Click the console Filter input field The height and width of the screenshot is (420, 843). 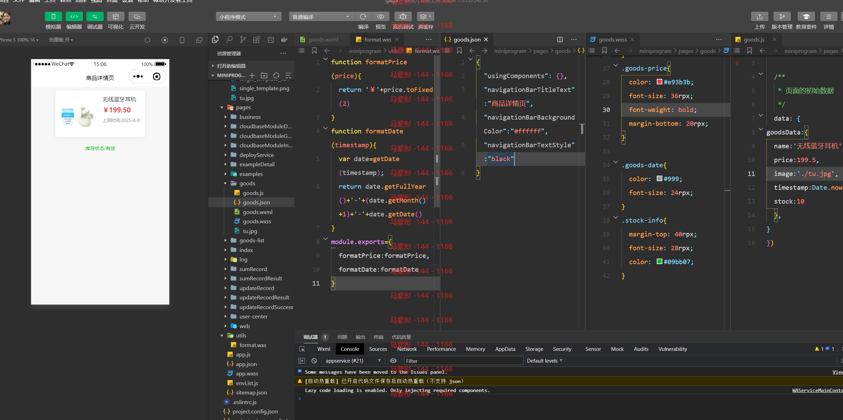463,361
